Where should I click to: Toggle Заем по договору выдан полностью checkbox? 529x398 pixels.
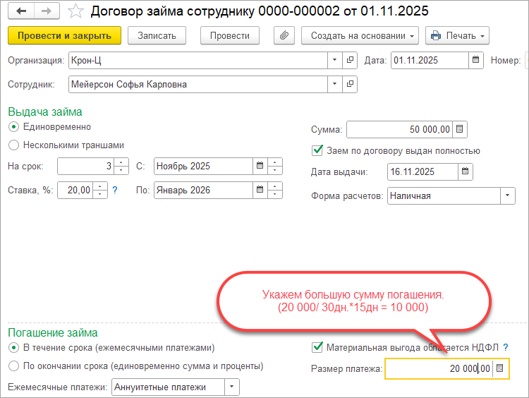(317, 150)
